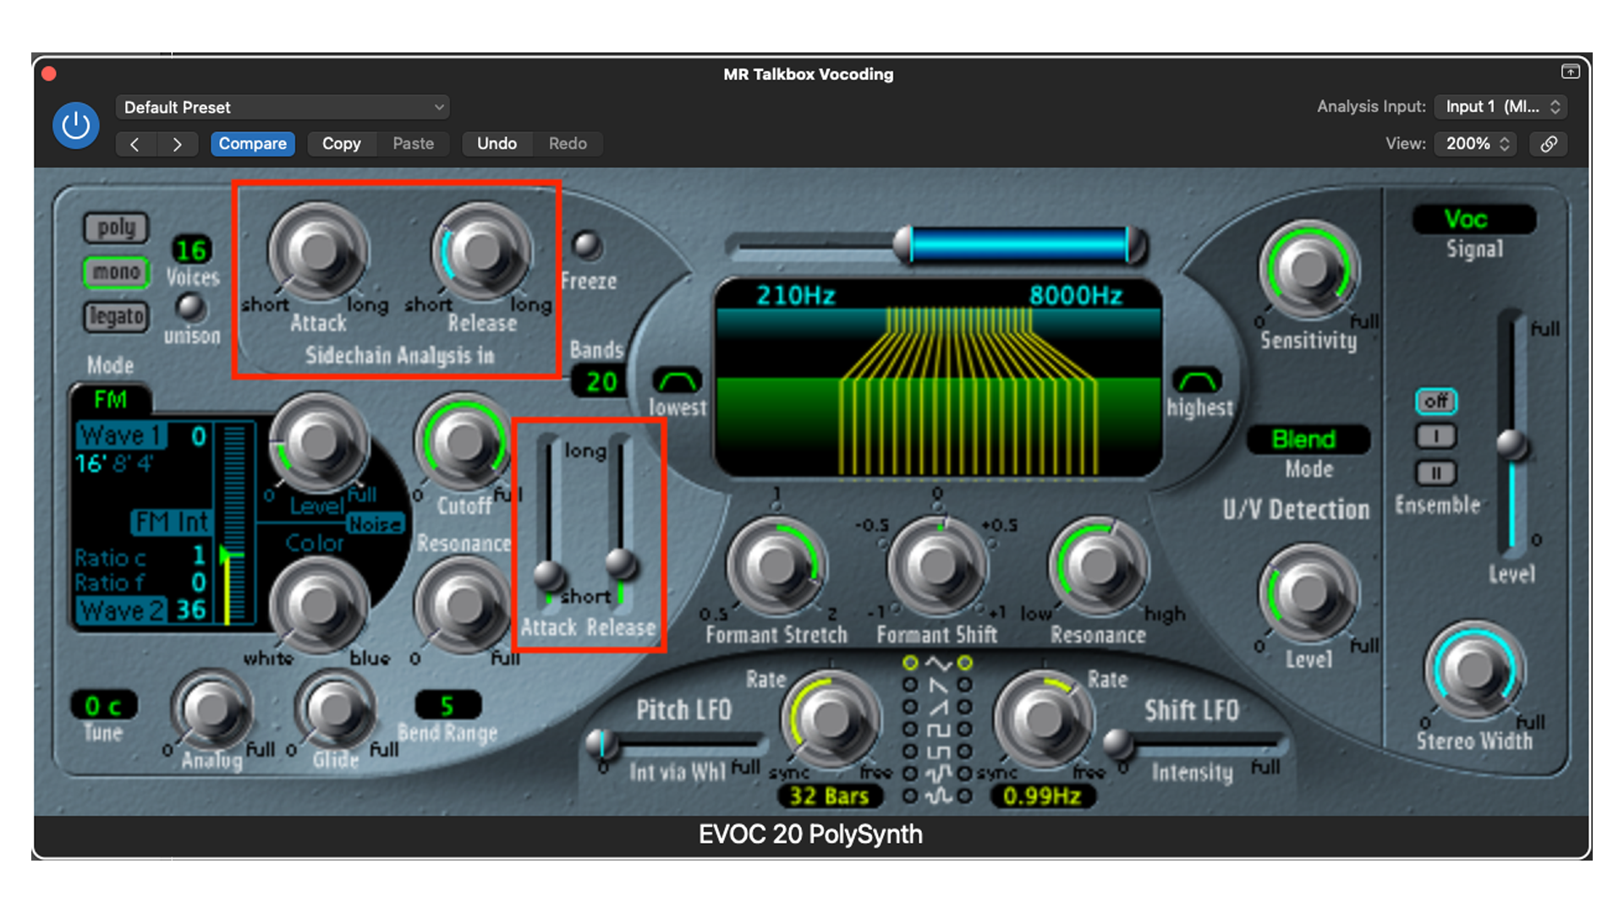Select sawtooth-down waveform for Pitch LFO
This screenshot has height=913, width=1624.
(910, 685)
